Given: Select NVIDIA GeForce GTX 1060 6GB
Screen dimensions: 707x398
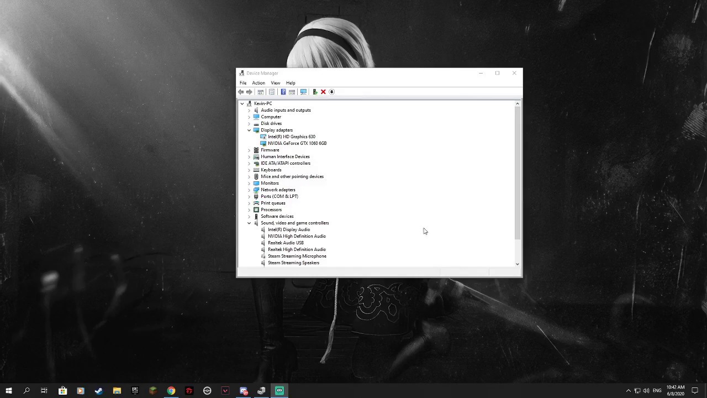Looking at the screenshot, I should [297, 143].
